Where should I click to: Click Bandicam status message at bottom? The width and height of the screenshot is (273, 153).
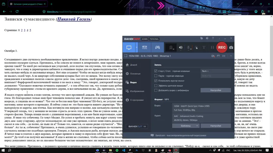[181, 135]
